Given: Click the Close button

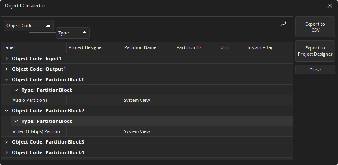Looking at the screenshot, I should pos(315,70).
